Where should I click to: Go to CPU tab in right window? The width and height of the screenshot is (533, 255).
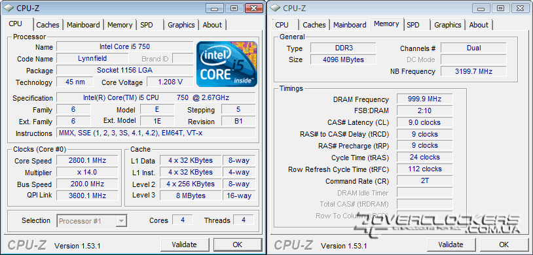coord(282,25)
